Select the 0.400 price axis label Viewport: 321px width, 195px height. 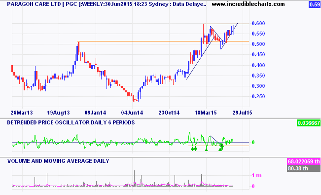pyautogui.click(x=258, y=65)
